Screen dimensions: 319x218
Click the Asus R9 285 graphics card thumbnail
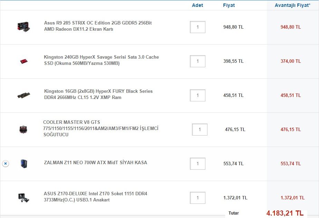[23, 27]
